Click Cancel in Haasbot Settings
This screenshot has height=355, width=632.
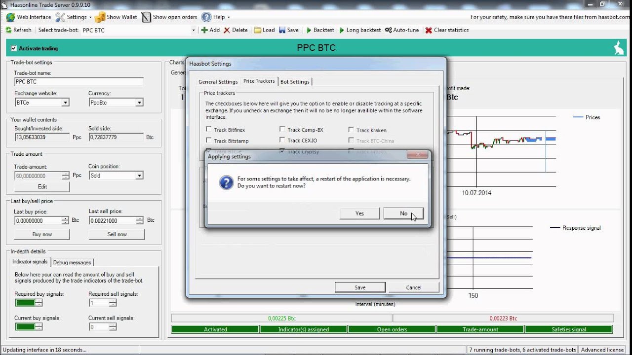[414, 287]
